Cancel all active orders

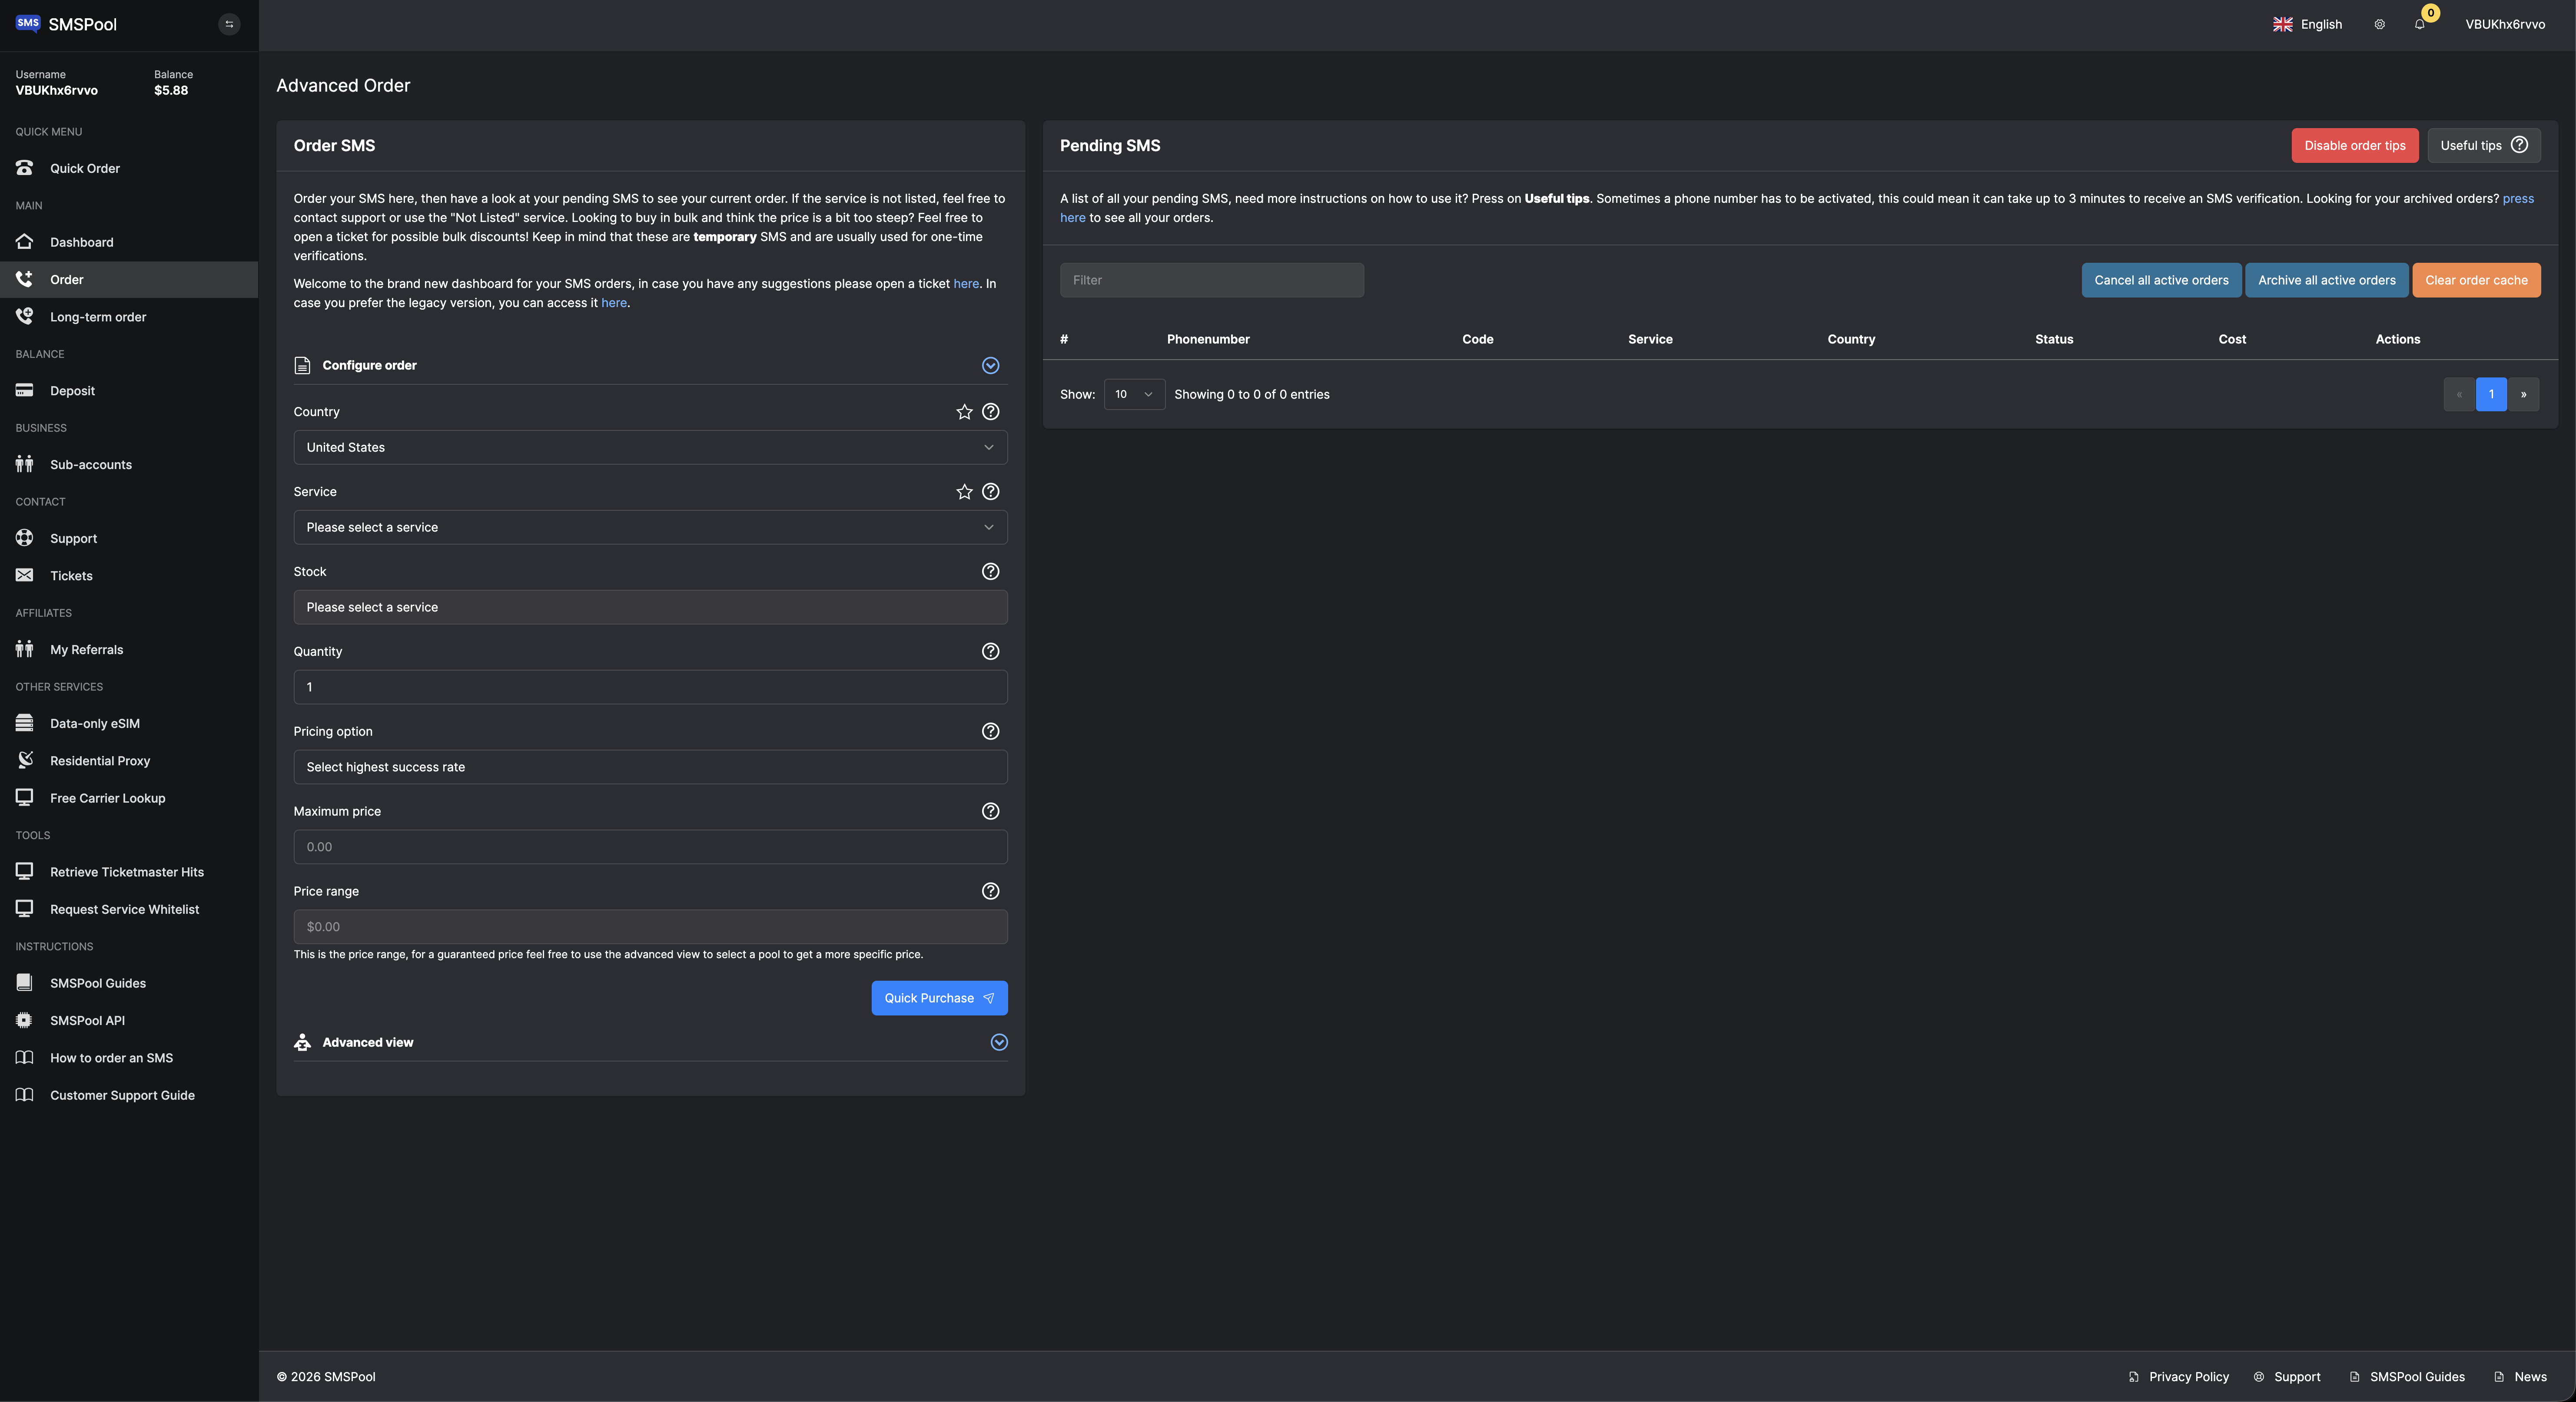pos(2161,280)
